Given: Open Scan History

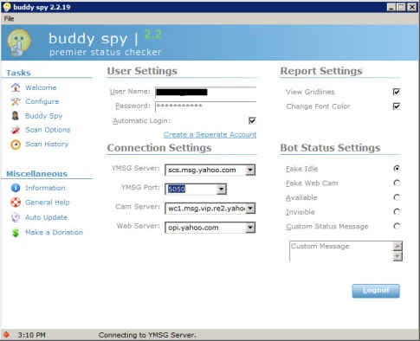Looking at the screenshot, I should tap(47, 144).
